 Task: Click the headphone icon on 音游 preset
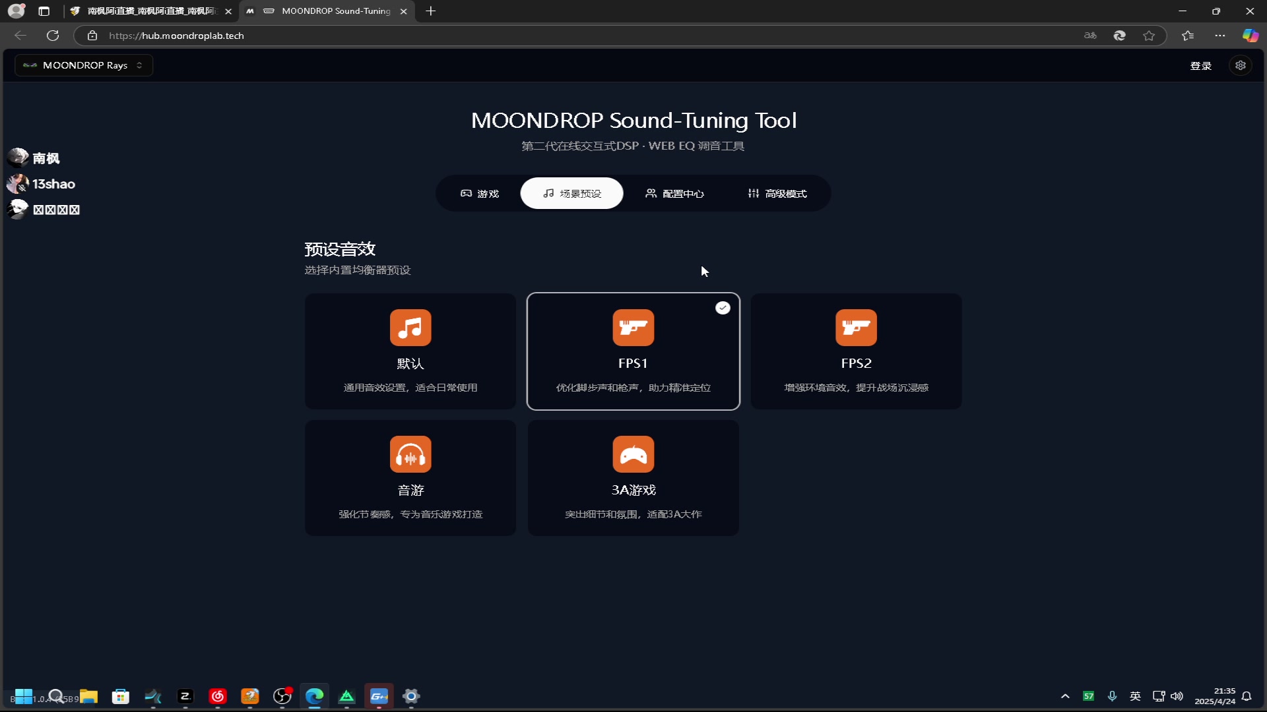[x=410, y=454]
